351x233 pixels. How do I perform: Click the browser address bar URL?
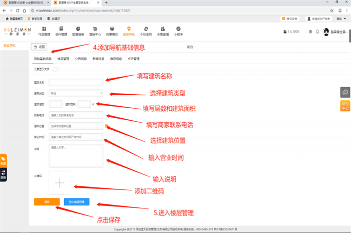coord(83,11)
